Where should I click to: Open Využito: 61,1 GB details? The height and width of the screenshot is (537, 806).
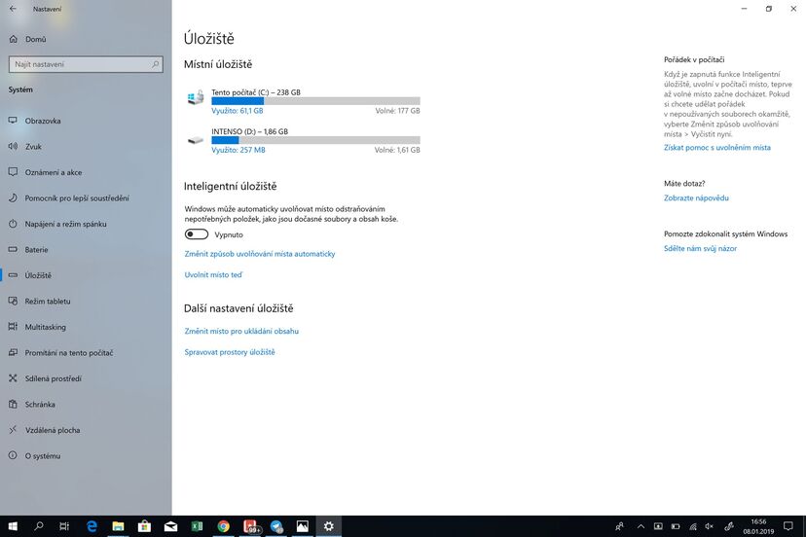[x=237, y=111]
